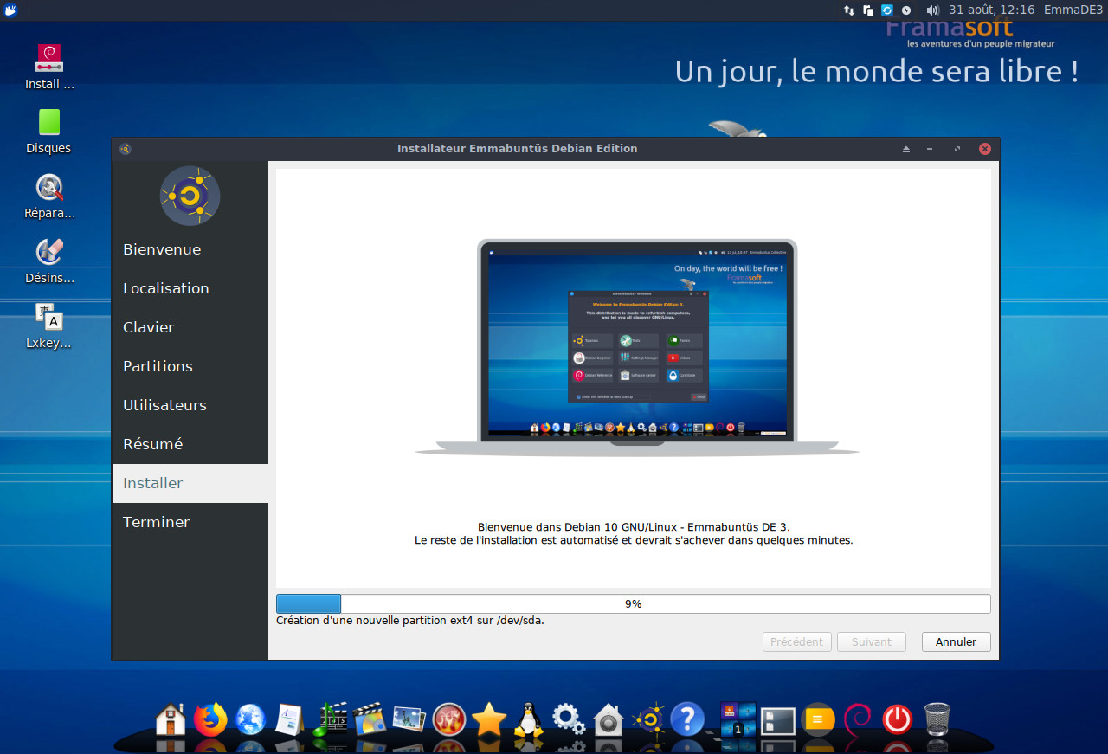Viewport: 1108px width, 754px height.
Task: Click the red power button dock icon
Action: [x=898, y=719]
